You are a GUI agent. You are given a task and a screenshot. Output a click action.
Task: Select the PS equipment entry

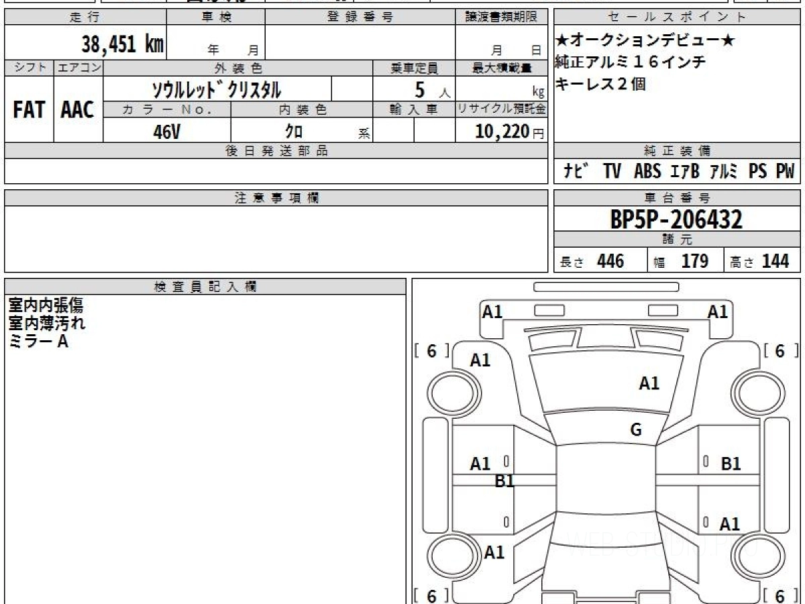point(757,171)
